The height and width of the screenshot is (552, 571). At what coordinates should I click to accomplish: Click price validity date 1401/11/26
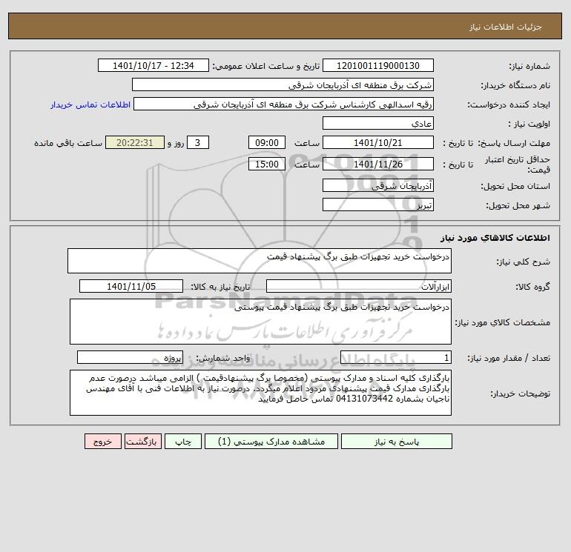tap(378, 164)
